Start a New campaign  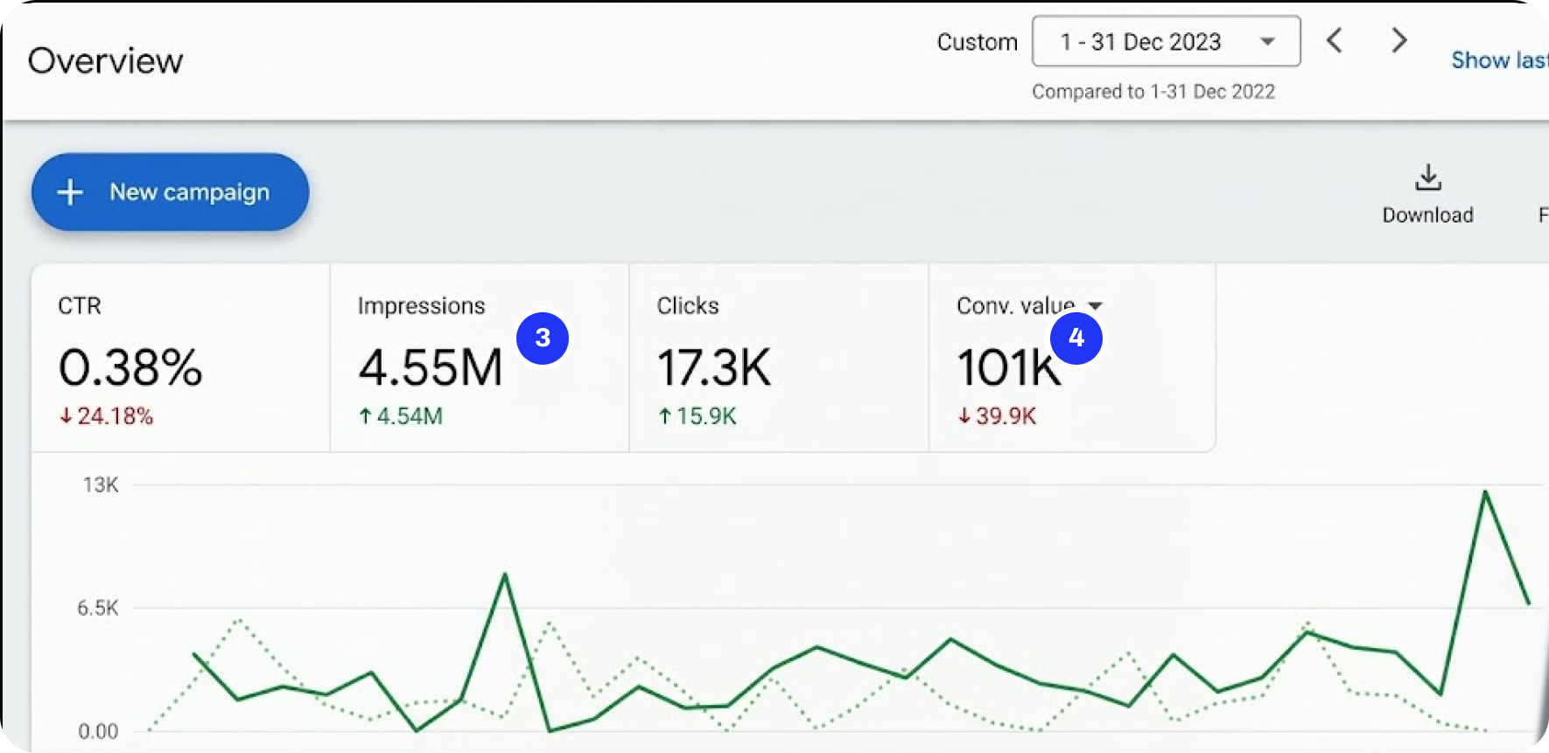click(x=171, y=192)
